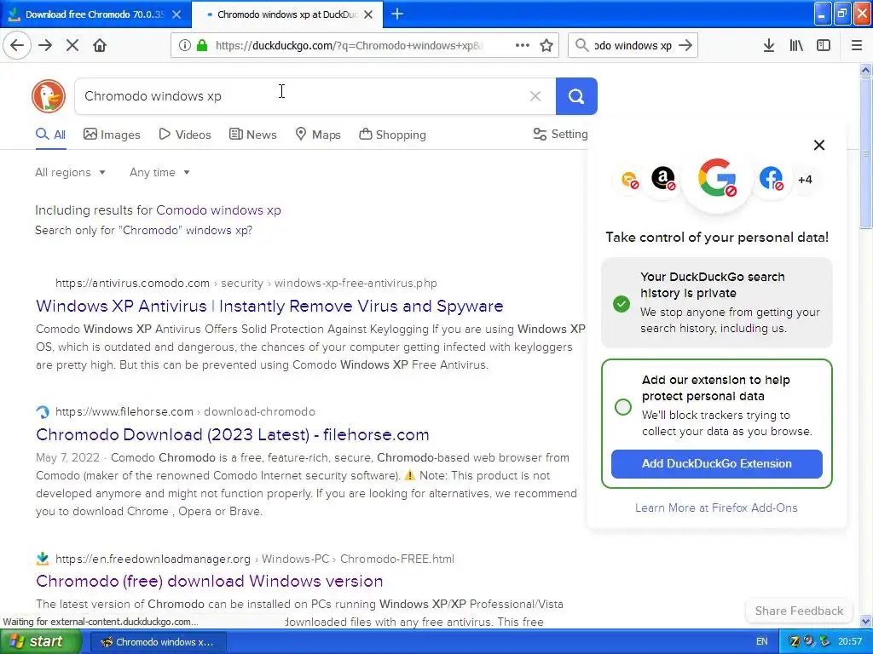Screen dimensions: 873x654
Task: Click the antivirus.comodo.com result URL
Action: (x=246, y=283)
